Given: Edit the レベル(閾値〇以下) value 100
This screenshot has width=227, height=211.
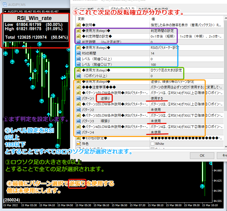Looking at the screenshot, I should click(187, 65).
